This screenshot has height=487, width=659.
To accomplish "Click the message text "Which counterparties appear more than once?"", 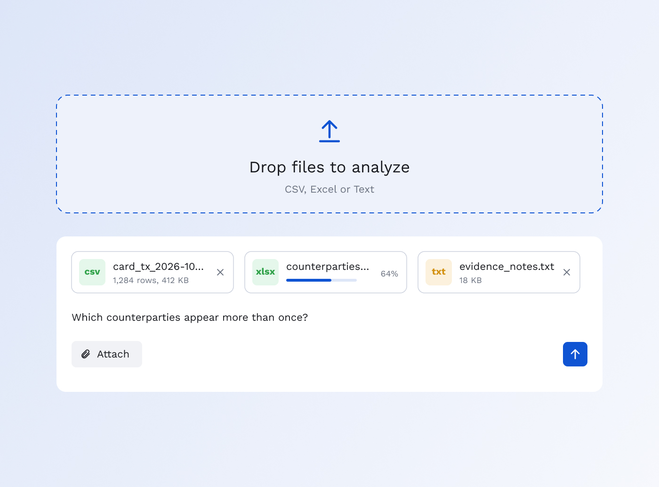I will [x=190, y=317].
